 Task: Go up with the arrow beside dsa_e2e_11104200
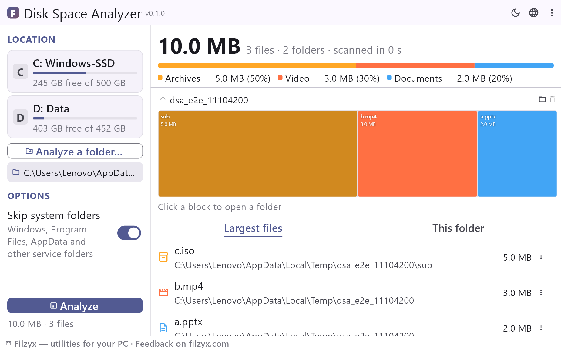pyautogui.click(x=163, y=99)
